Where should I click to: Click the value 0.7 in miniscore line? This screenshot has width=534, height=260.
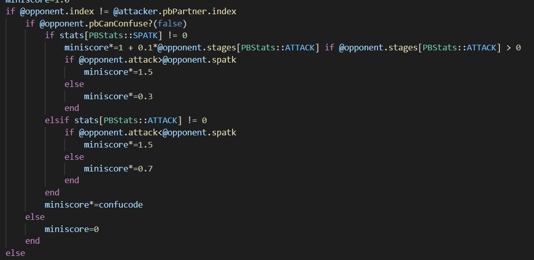click(x=145, y=168)
